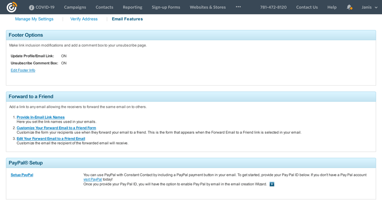Open the Campaigns menu
The height and width of the screenshot is (214, 382).
75,7
